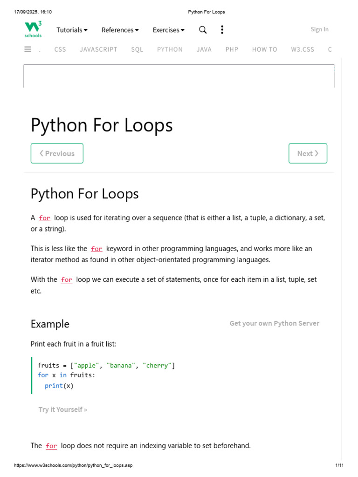Open the search magnifier icon
The image size is (358, 477).
click(203, 30)
